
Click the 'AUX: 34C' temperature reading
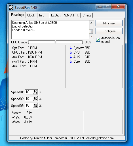(82, 57)
